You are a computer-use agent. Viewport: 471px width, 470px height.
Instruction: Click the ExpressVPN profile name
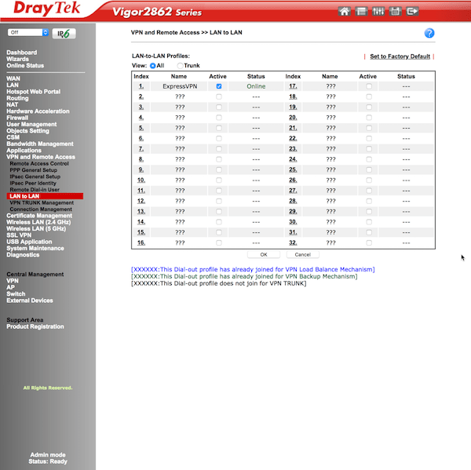click(180, 86)
